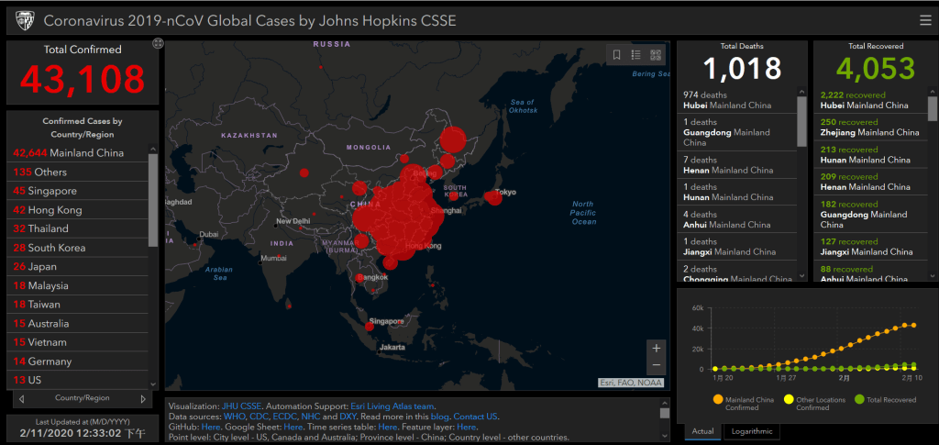Image resolution: width=939 pixels, height=445 pixels.
Task: Expand the Total Confirmed panel to fullscreen
Action: pos(158,43)
